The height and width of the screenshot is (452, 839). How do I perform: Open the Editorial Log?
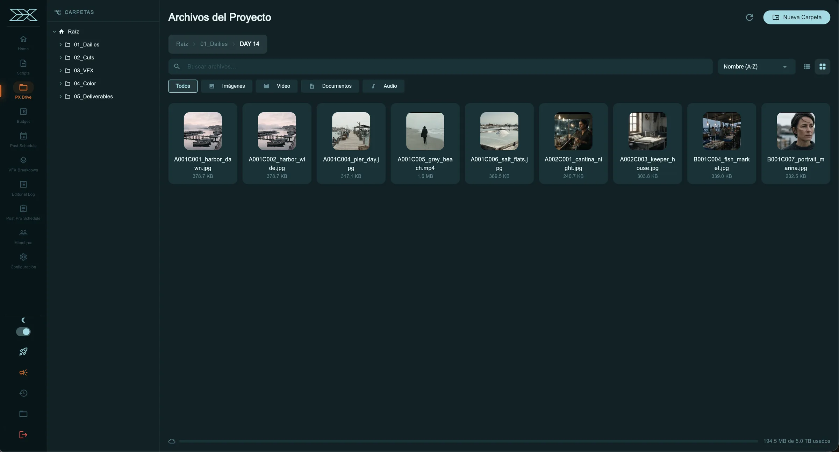(23, 188)
